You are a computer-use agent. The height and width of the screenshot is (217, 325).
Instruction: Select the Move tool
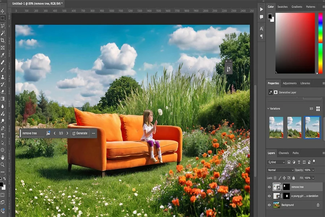[x=2, y=12]
